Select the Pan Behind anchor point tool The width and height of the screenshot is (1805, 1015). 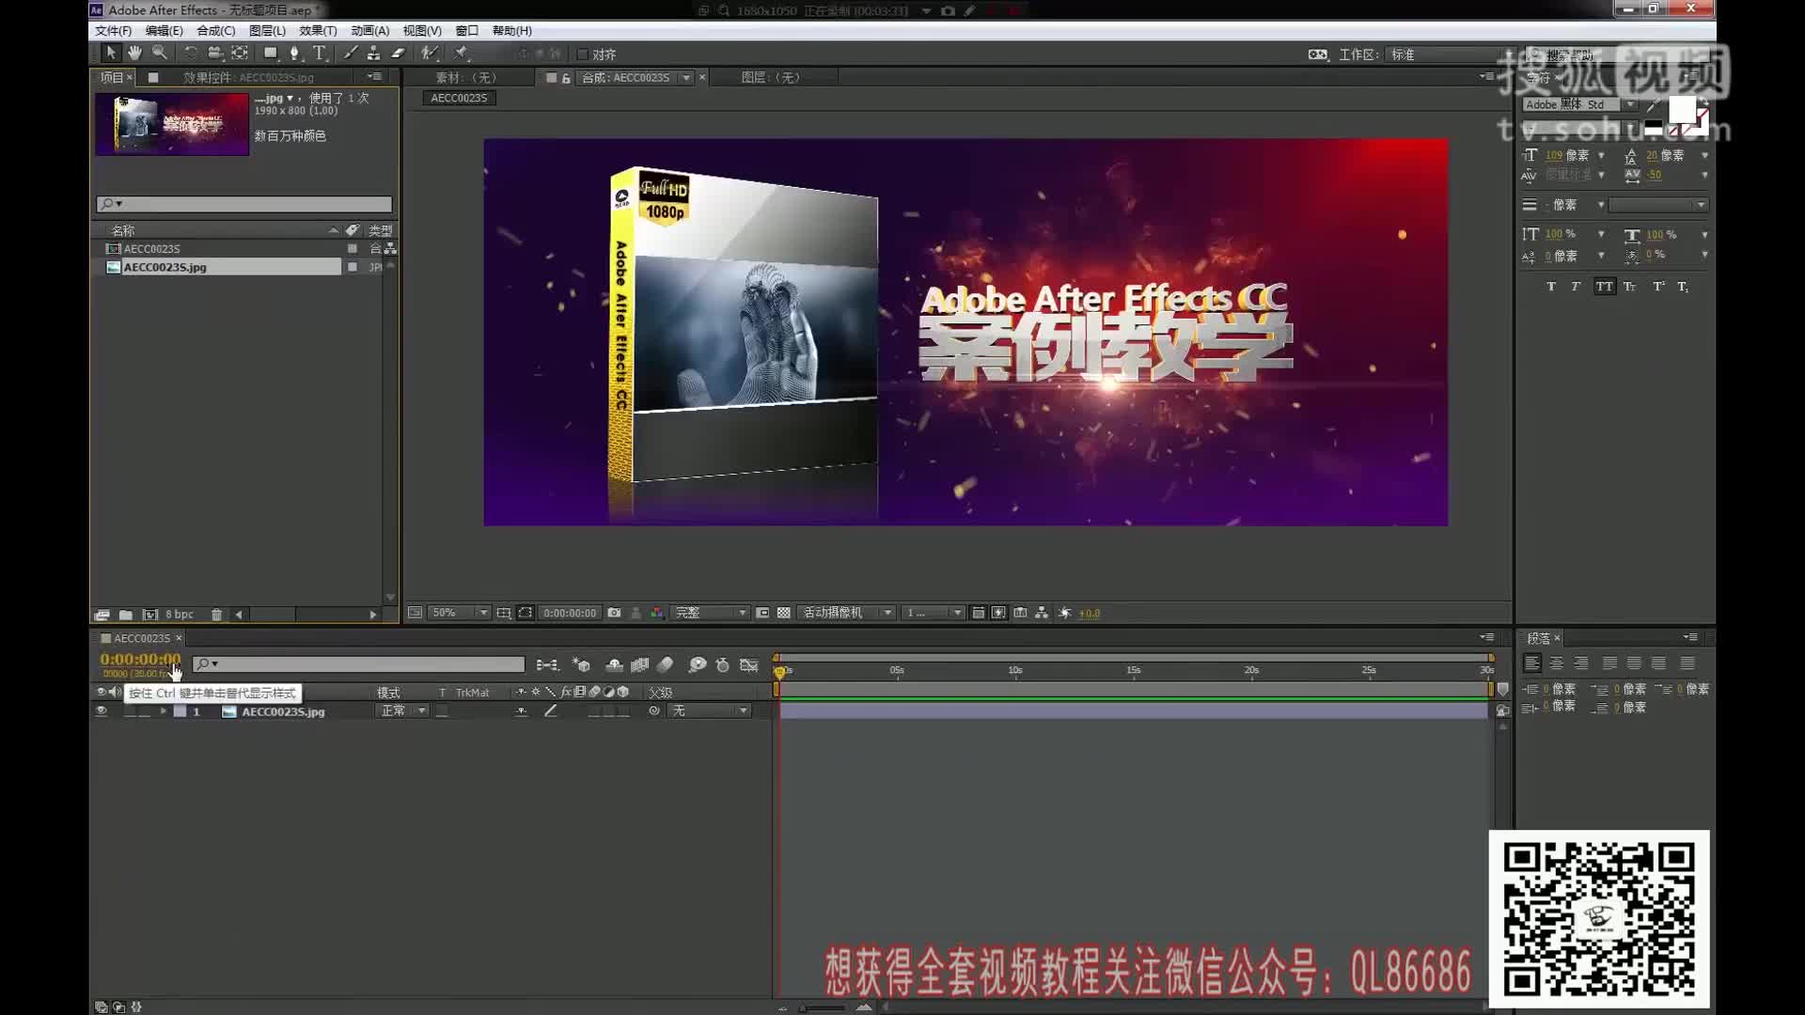coord(241,54)
